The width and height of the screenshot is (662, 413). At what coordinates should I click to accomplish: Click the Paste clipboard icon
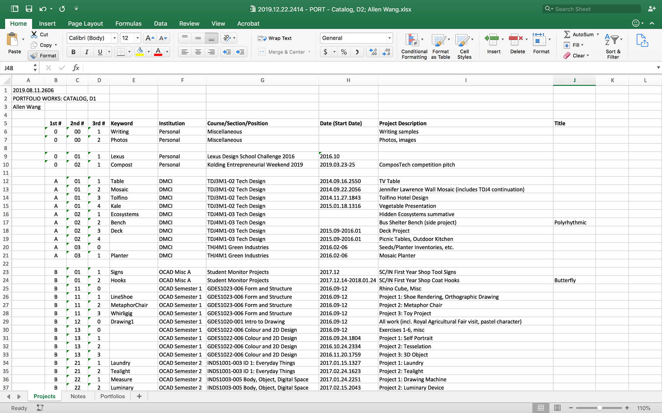point(13,40)
